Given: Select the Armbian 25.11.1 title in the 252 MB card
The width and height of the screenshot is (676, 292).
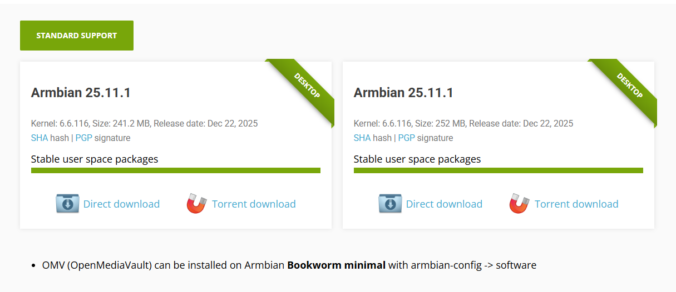Looking at the screenshot, I should [x=403, y=93].
